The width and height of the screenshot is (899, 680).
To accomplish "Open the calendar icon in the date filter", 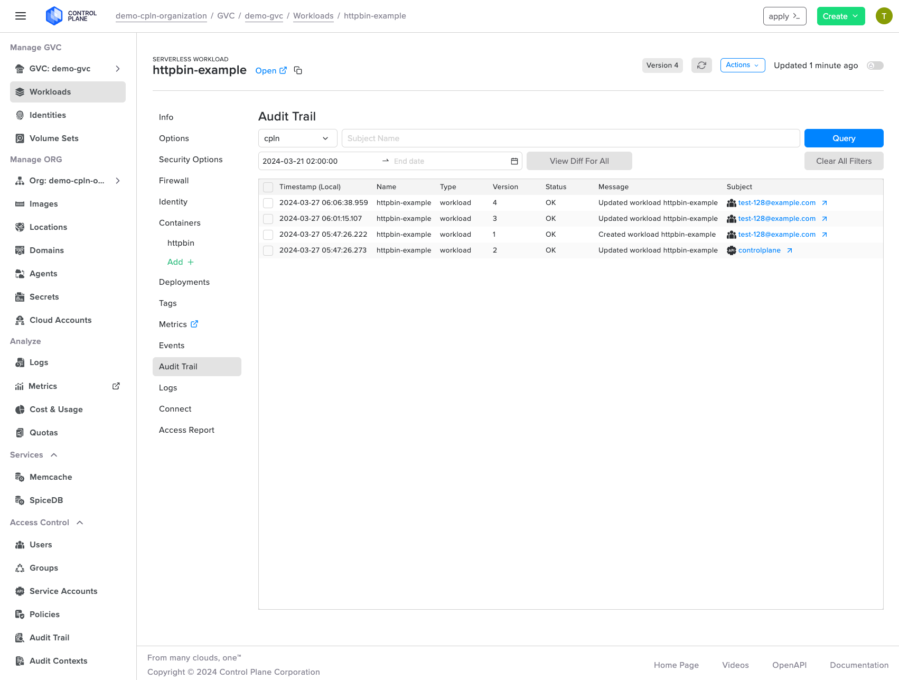I will coord(513,161).
